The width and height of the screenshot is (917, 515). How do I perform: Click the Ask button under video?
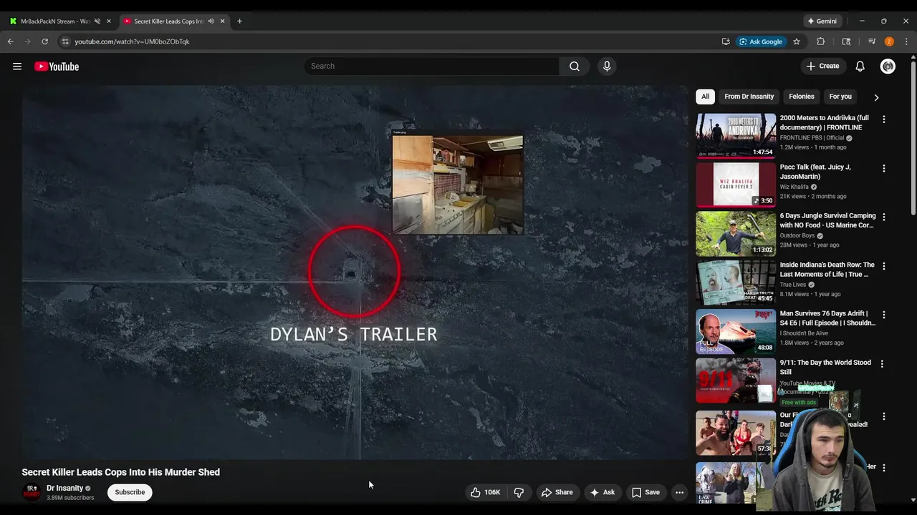602,492
